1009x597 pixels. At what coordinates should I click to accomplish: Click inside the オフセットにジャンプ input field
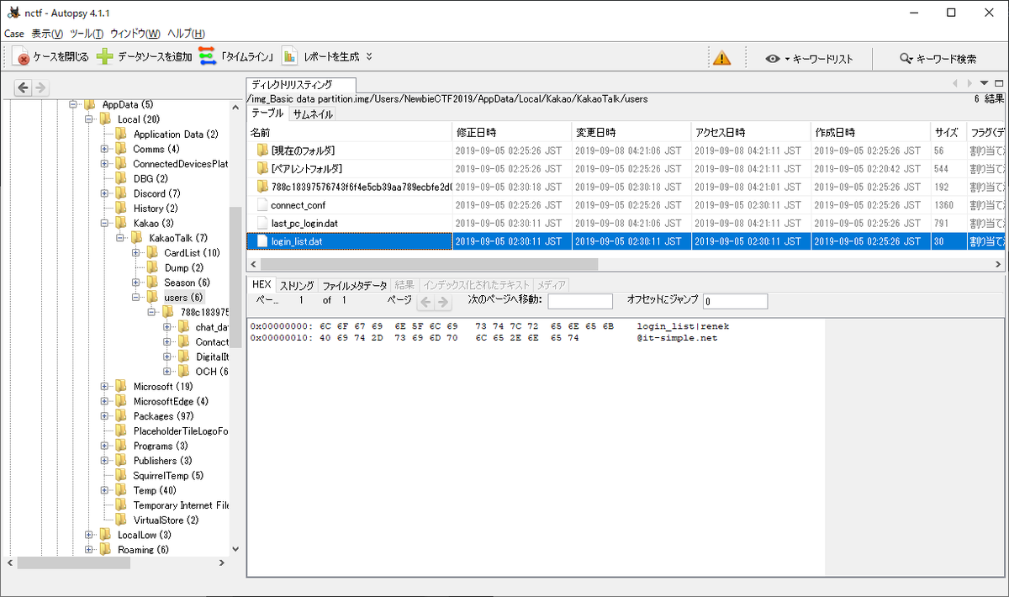pos(736,300)
